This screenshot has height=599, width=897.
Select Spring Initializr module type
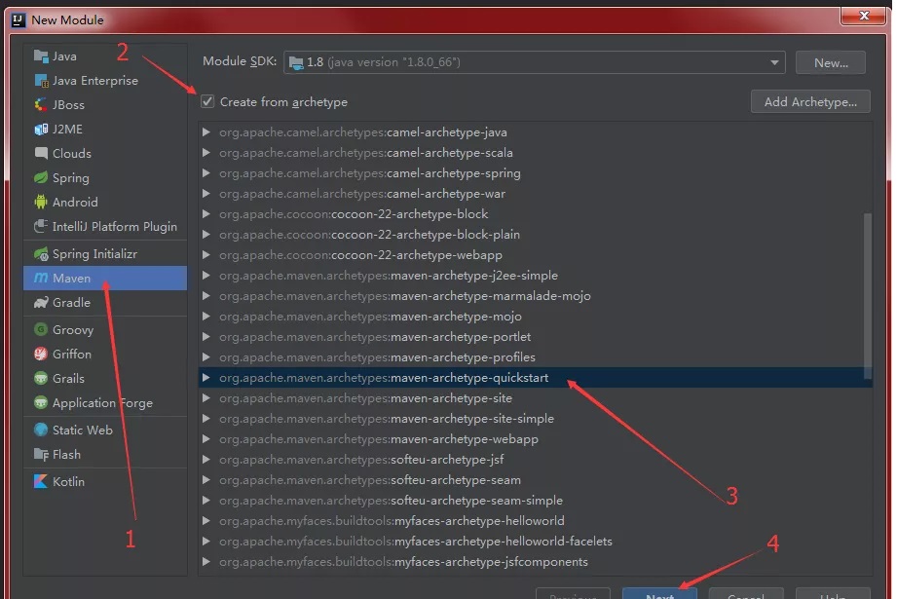[105, 253]
